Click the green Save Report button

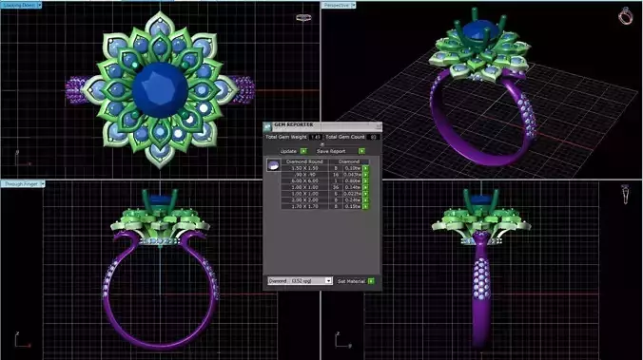[361, 151]
